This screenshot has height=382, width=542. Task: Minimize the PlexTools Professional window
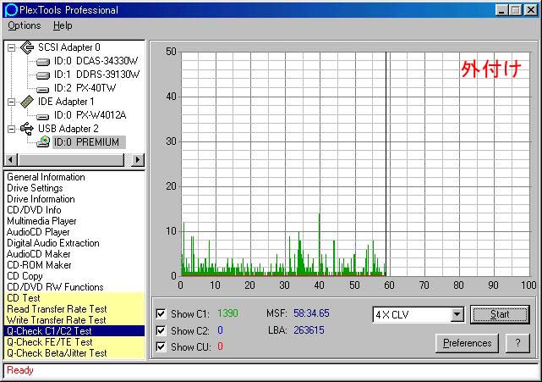501,10
